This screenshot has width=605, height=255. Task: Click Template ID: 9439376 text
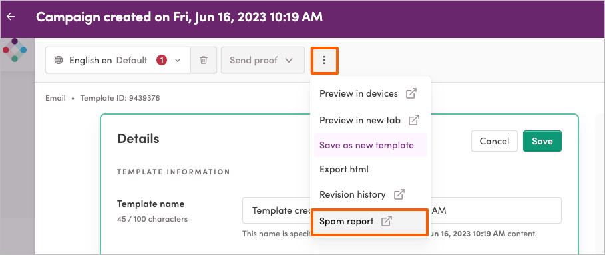tap(120, 98)
